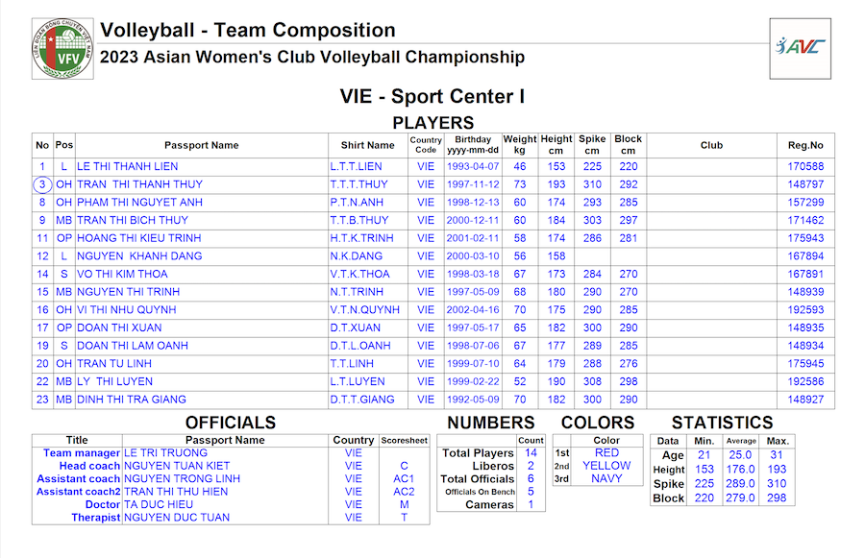This screenshot has width=865, height=558.
Task: Select the Spike cm column header
Action: [x=592, y=144]
